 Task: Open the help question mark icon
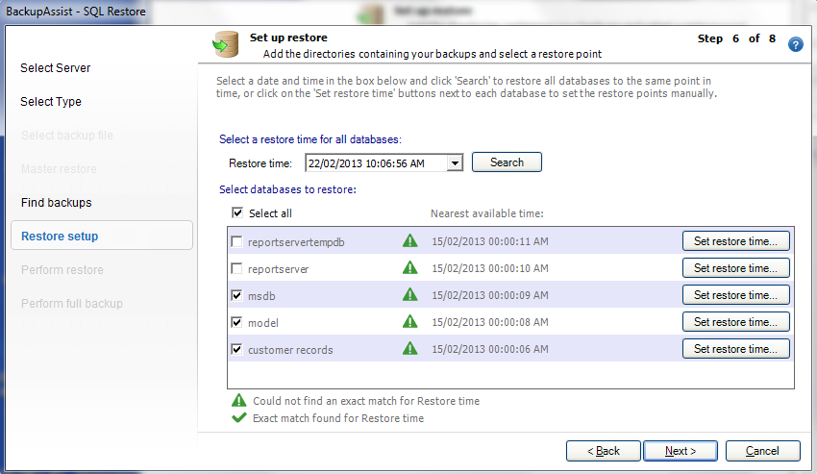point(795,45)
